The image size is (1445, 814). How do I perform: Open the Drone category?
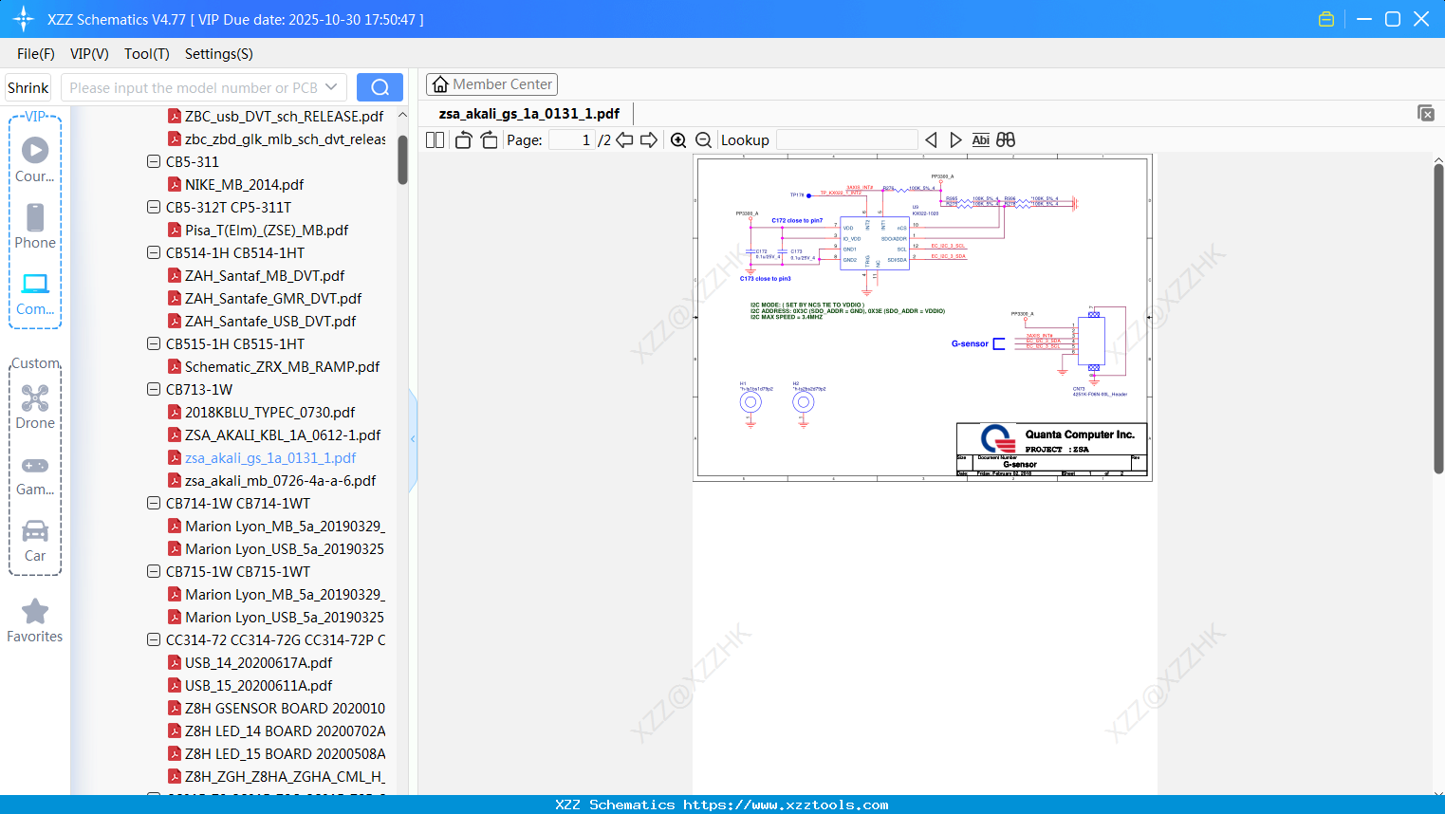[35, 407]
